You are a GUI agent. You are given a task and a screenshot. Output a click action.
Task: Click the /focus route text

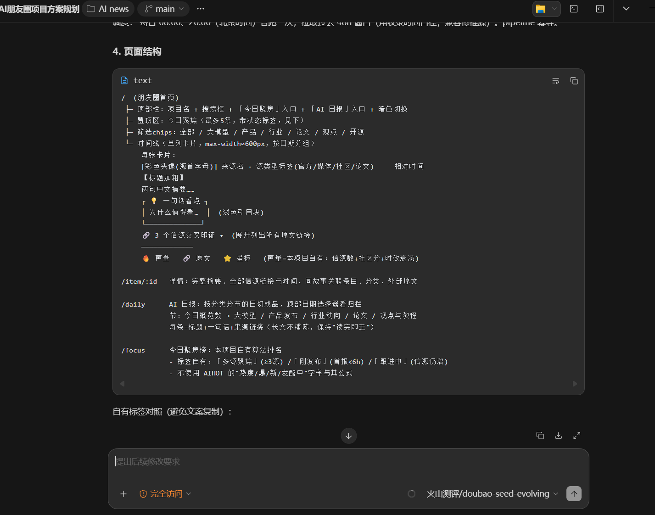[x=133, y=350]
